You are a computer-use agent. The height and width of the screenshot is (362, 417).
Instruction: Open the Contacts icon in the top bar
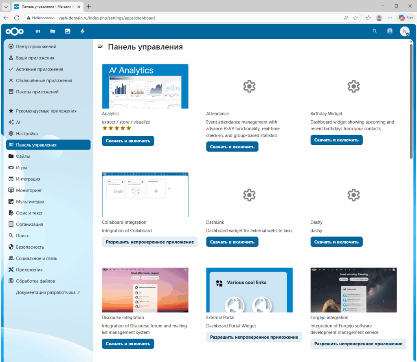click(389, 31)
